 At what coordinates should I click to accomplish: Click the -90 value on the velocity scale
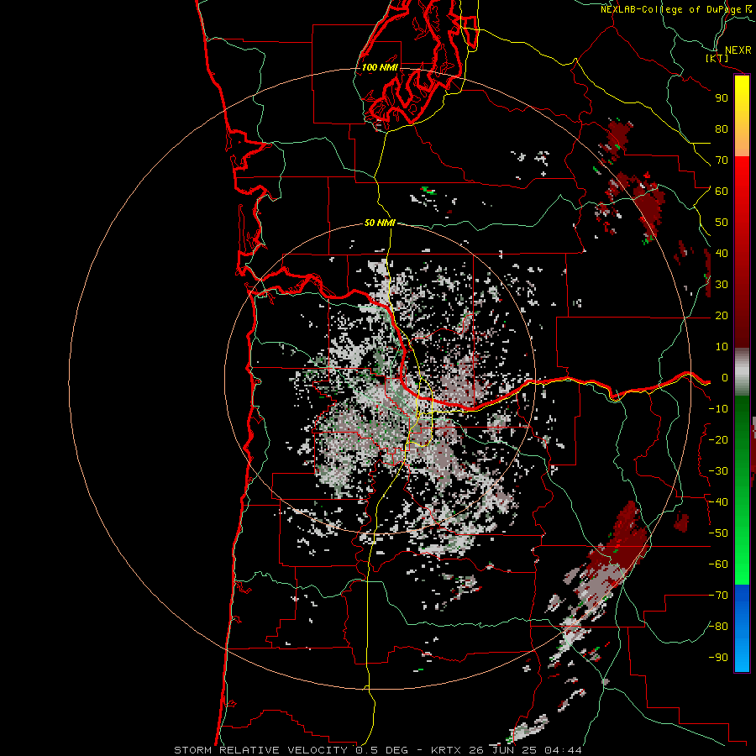718,658
